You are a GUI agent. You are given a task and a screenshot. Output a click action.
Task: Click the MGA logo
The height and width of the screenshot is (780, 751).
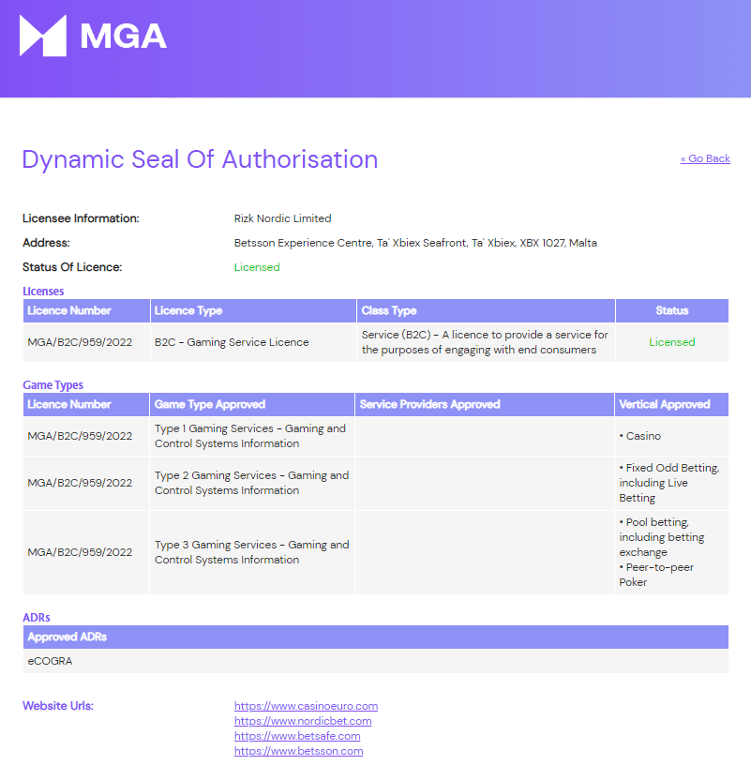coord(93,36)
